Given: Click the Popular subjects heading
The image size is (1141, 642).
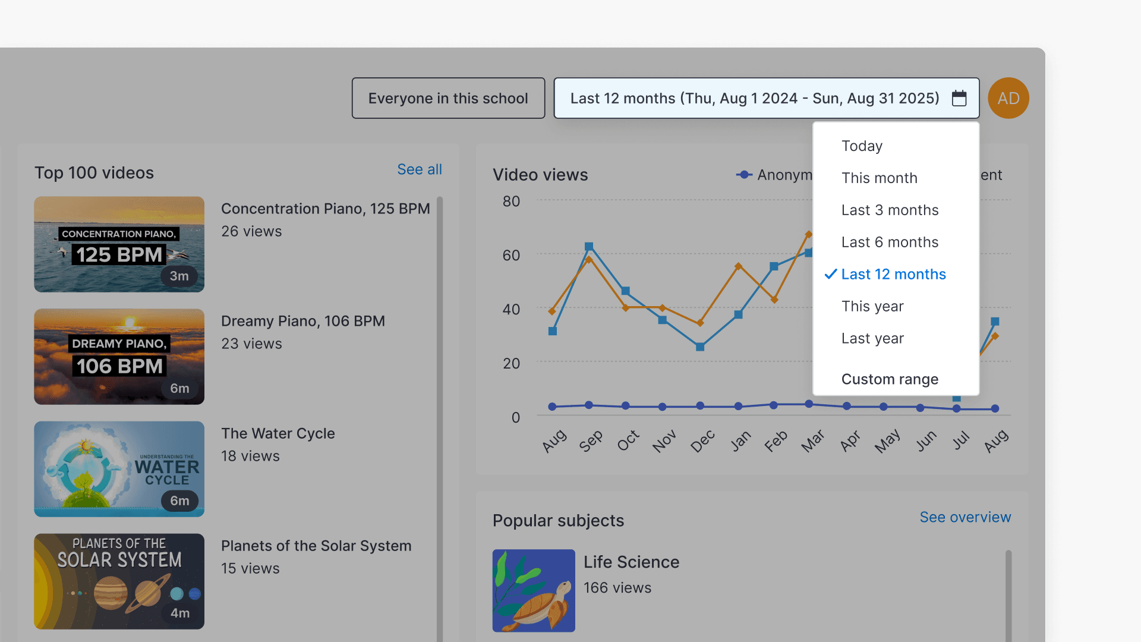Looking at the screenshot, I should tap(558, 520).
